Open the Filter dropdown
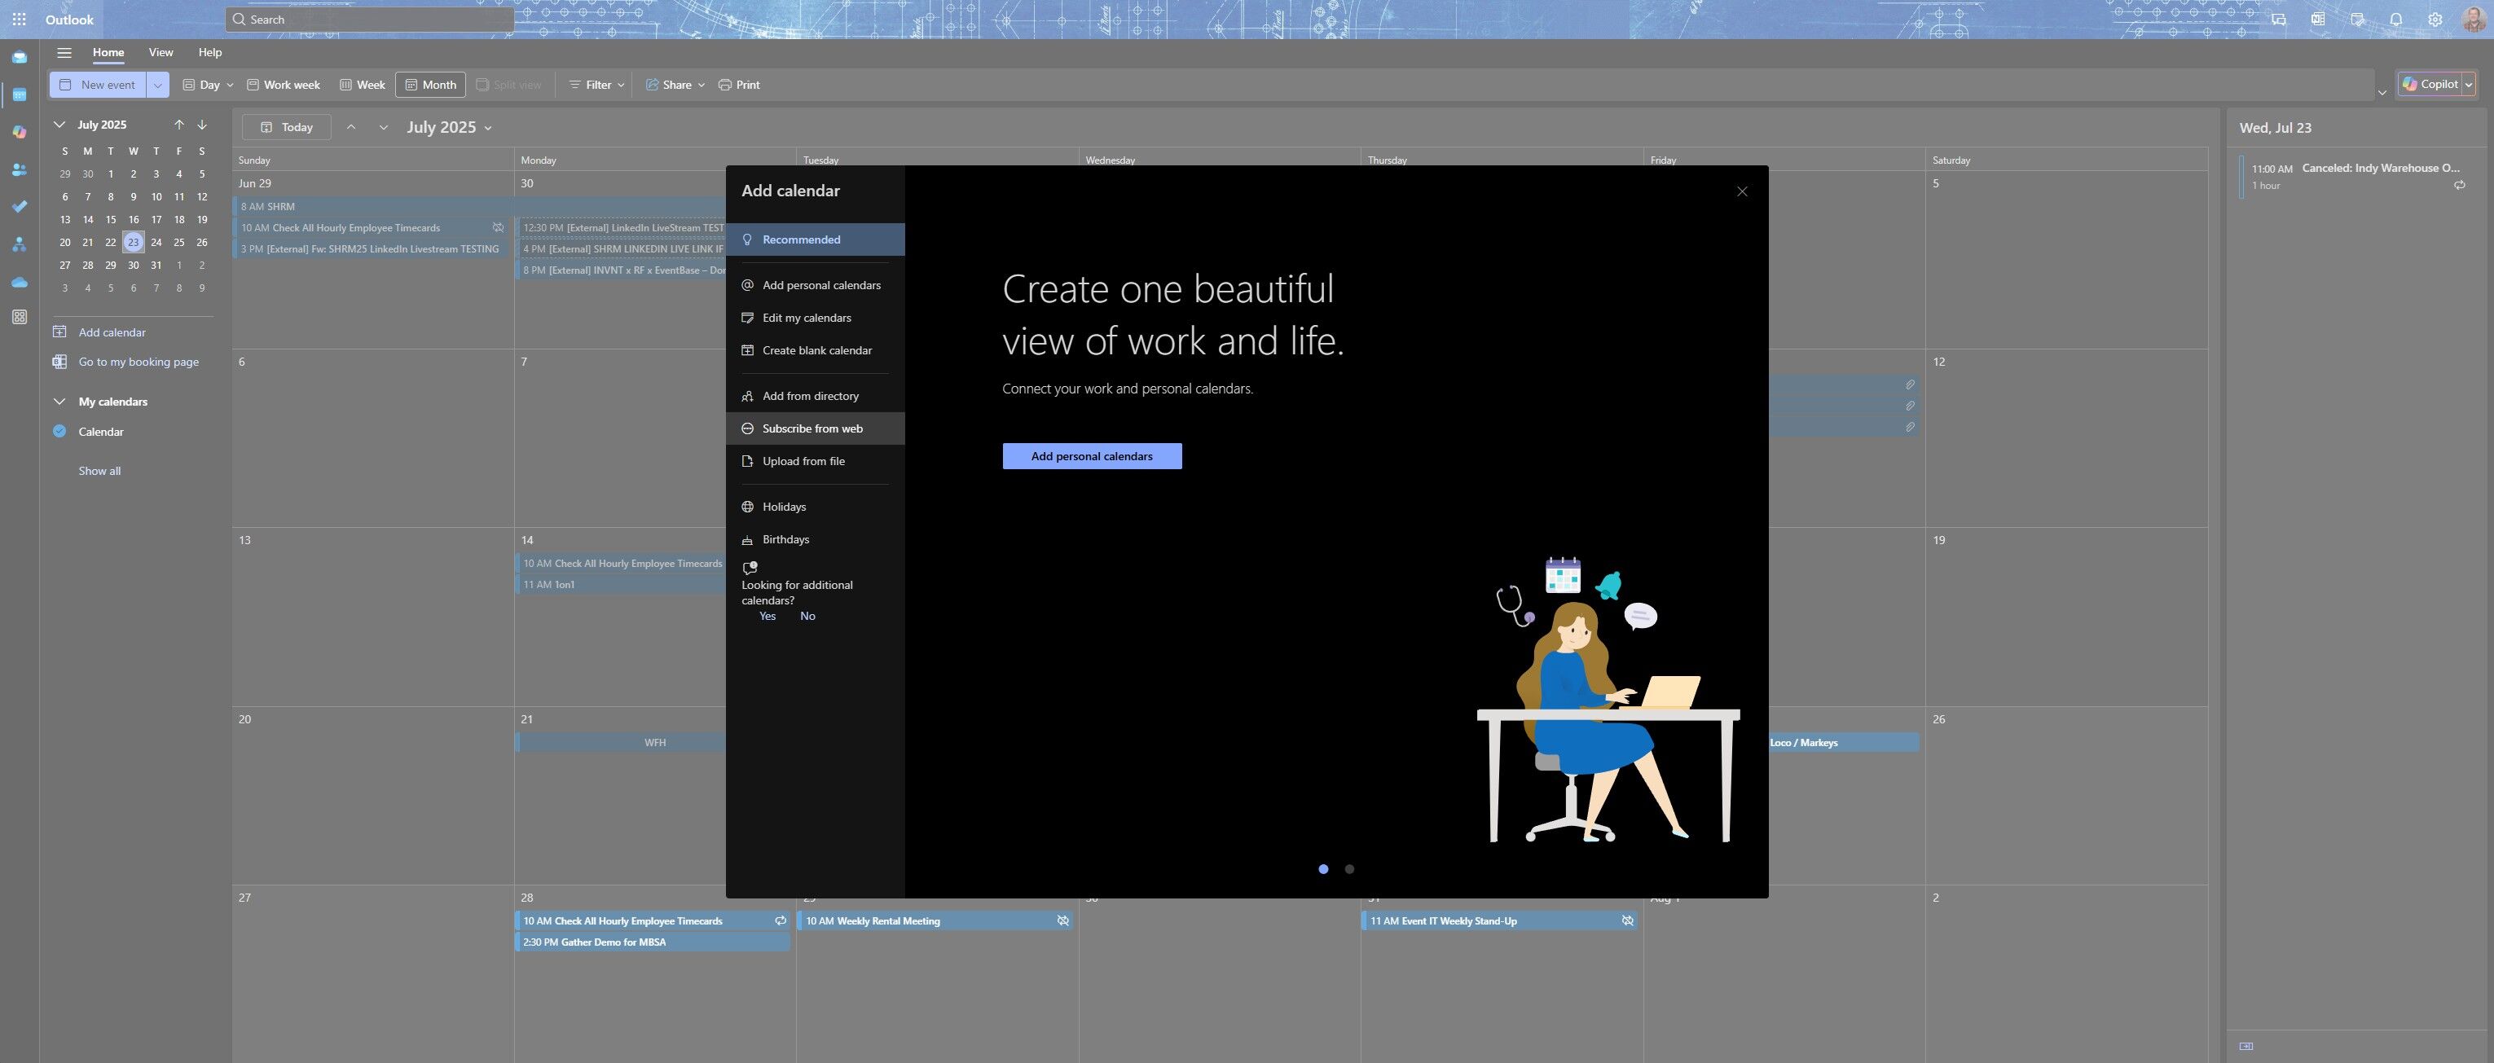Screen dimensions: 2494x1063 [x=597, y=86]
